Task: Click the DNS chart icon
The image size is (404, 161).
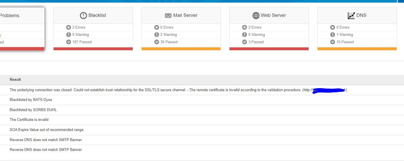Action: [351, 15]
